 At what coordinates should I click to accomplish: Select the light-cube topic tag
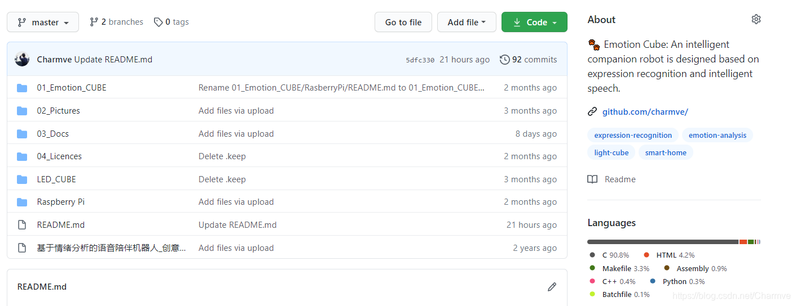point(612,152)
